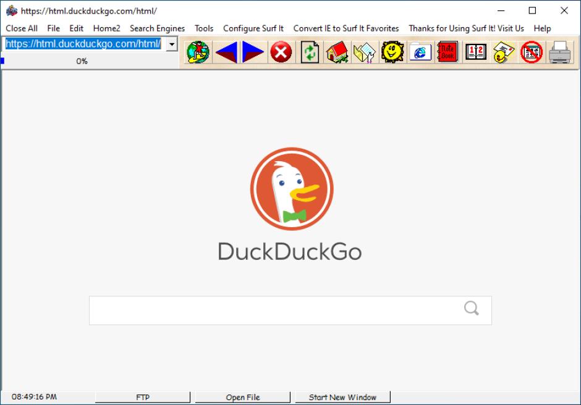Click the yellow smiling sun icon
This screenshot has height=405, width=581.
click(392, 52)
